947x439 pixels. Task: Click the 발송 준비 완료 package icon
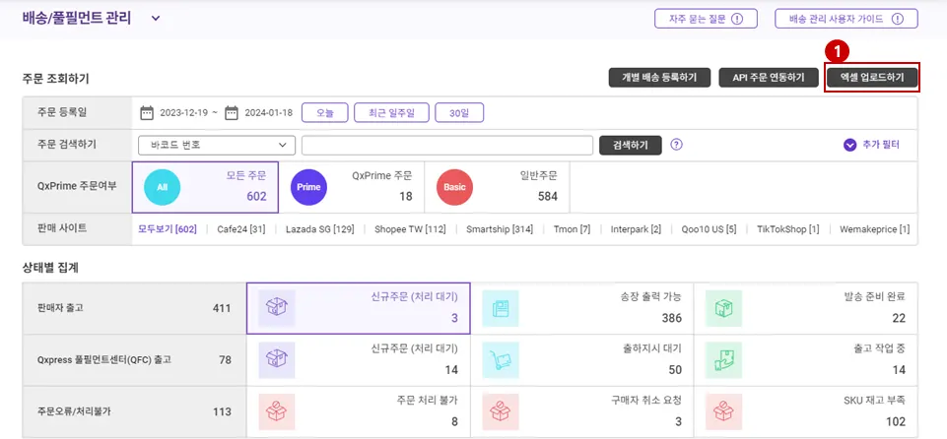723,308
